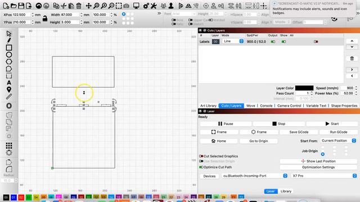The width and height of the screenshot is (360, 202).
Task: Cut selection with the scissors icon
Action: [64, 6]
